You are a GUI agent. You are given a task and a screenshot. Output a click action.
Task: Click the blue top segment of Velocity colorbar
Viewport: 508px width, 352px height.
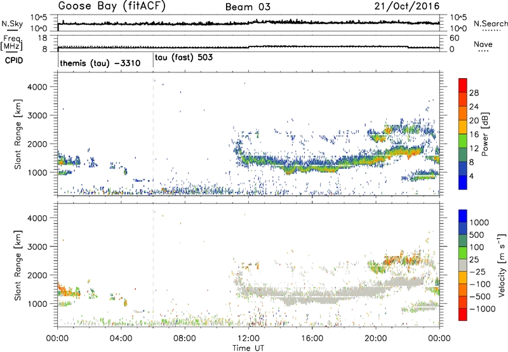tap(463, 216)
